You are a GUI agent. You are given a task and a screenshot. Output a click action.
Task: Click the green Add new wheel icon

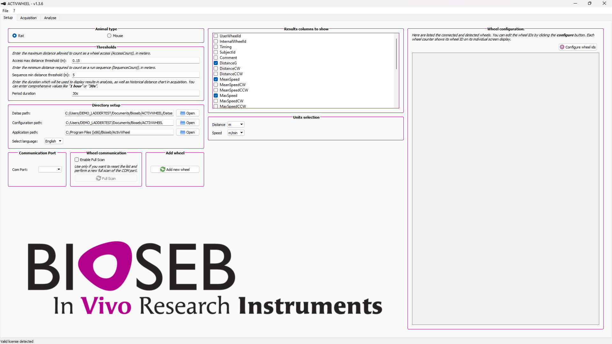pos(163,170)
